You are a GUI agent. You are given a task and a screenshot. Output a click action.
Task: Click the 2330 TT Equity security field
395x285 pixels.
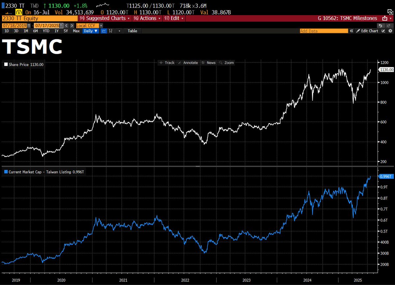[39, 18]
